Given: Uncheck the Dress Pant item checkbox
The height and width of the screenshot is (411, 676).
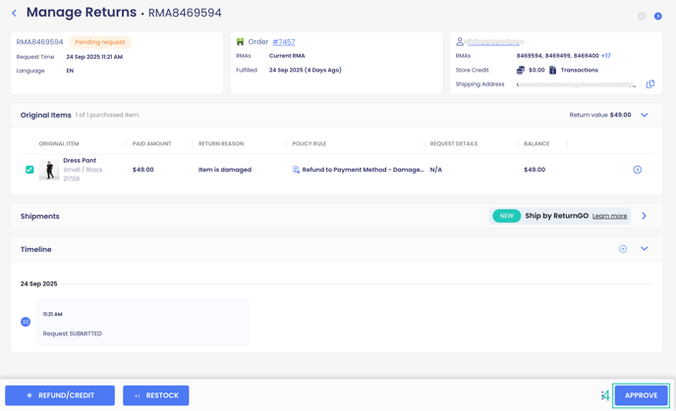Looking at the screenshot, I should pyautogui.click(x=29, y=170).
